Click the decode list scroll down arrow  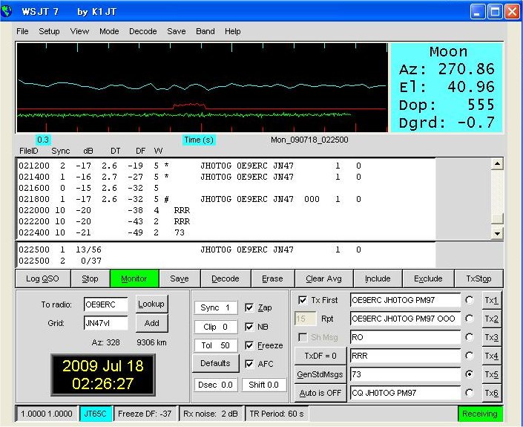[x=497, y=233]
